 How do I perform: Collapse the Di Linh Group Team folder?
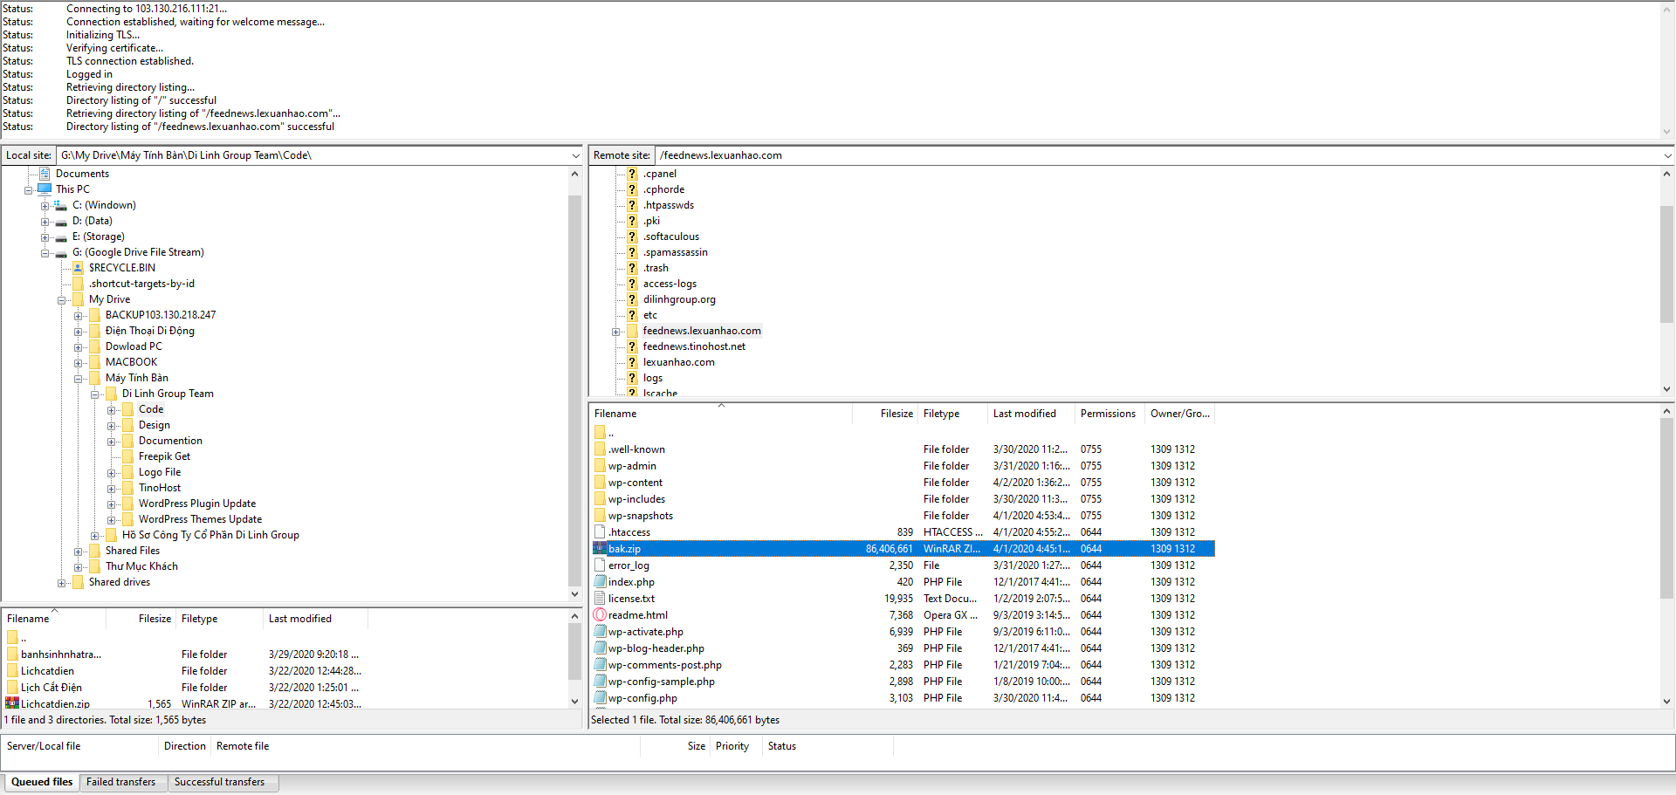pos(95,394)
